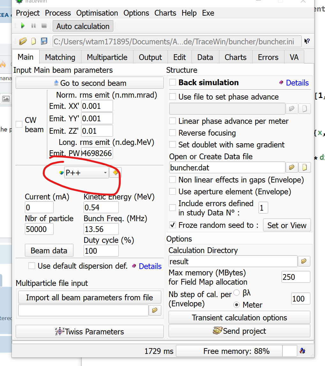The image size is (325, 366).
Task: Switch to the Output tab
Action: (x=150, y=57)
